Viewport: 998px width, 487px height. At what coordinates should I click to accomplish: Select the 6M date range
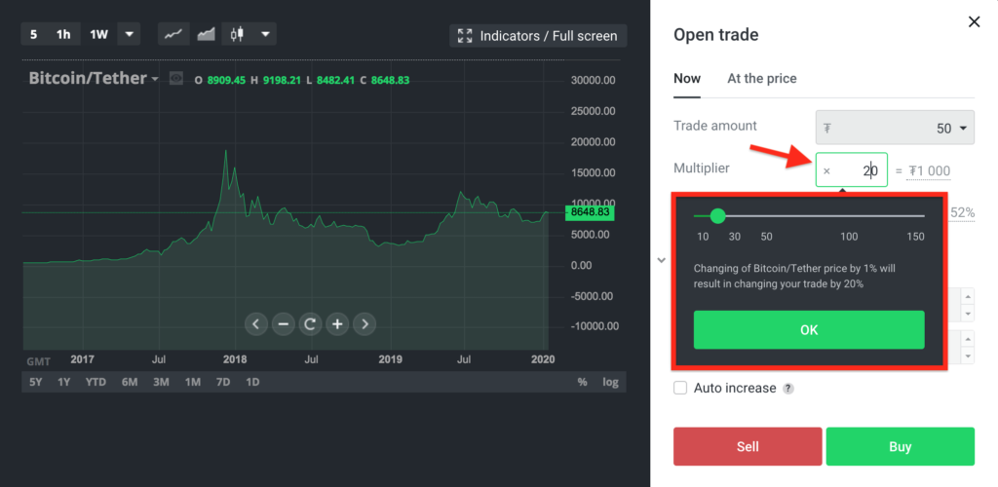pyautogui.click(x=130, y=382)
